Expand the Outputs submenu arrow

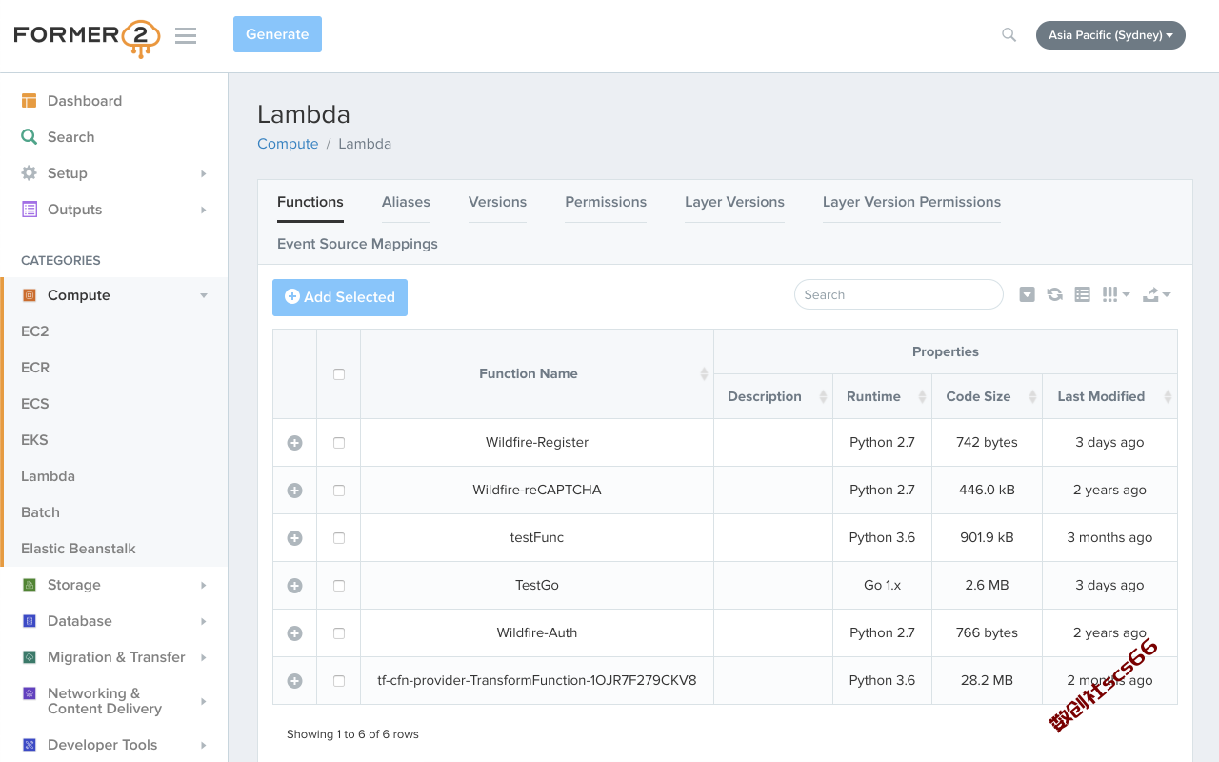click(203, 210)
